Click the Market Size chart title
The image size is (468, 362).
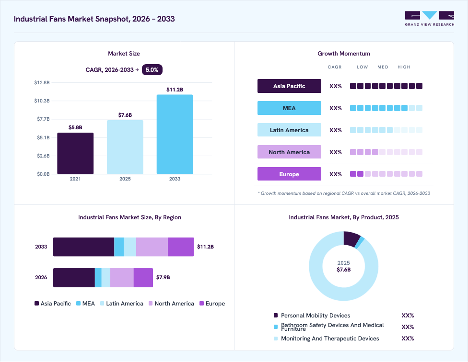coord(124,54)
